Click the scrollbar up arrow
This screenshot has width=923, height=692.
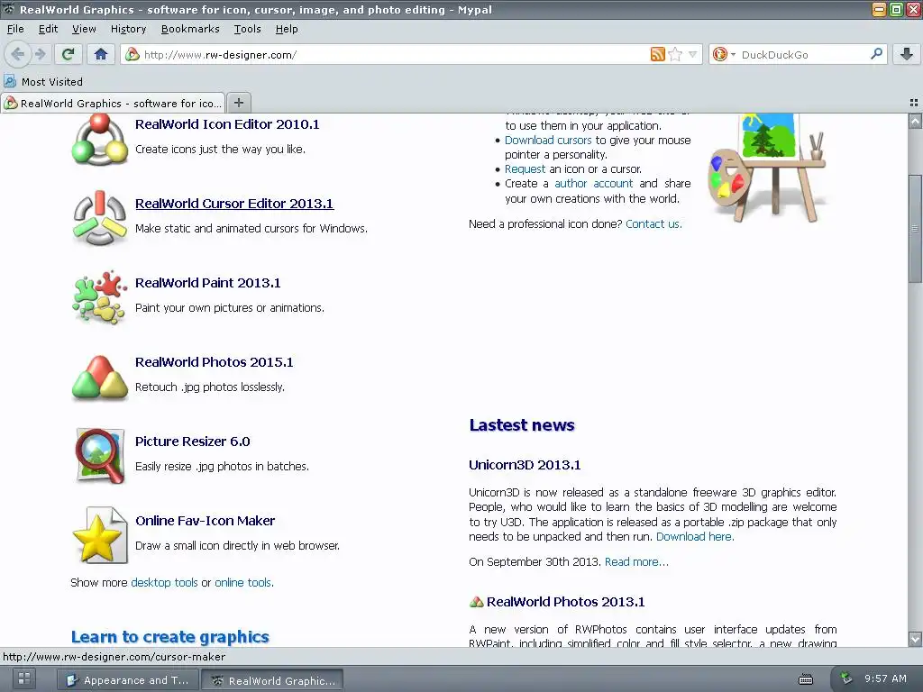point(915,122)
